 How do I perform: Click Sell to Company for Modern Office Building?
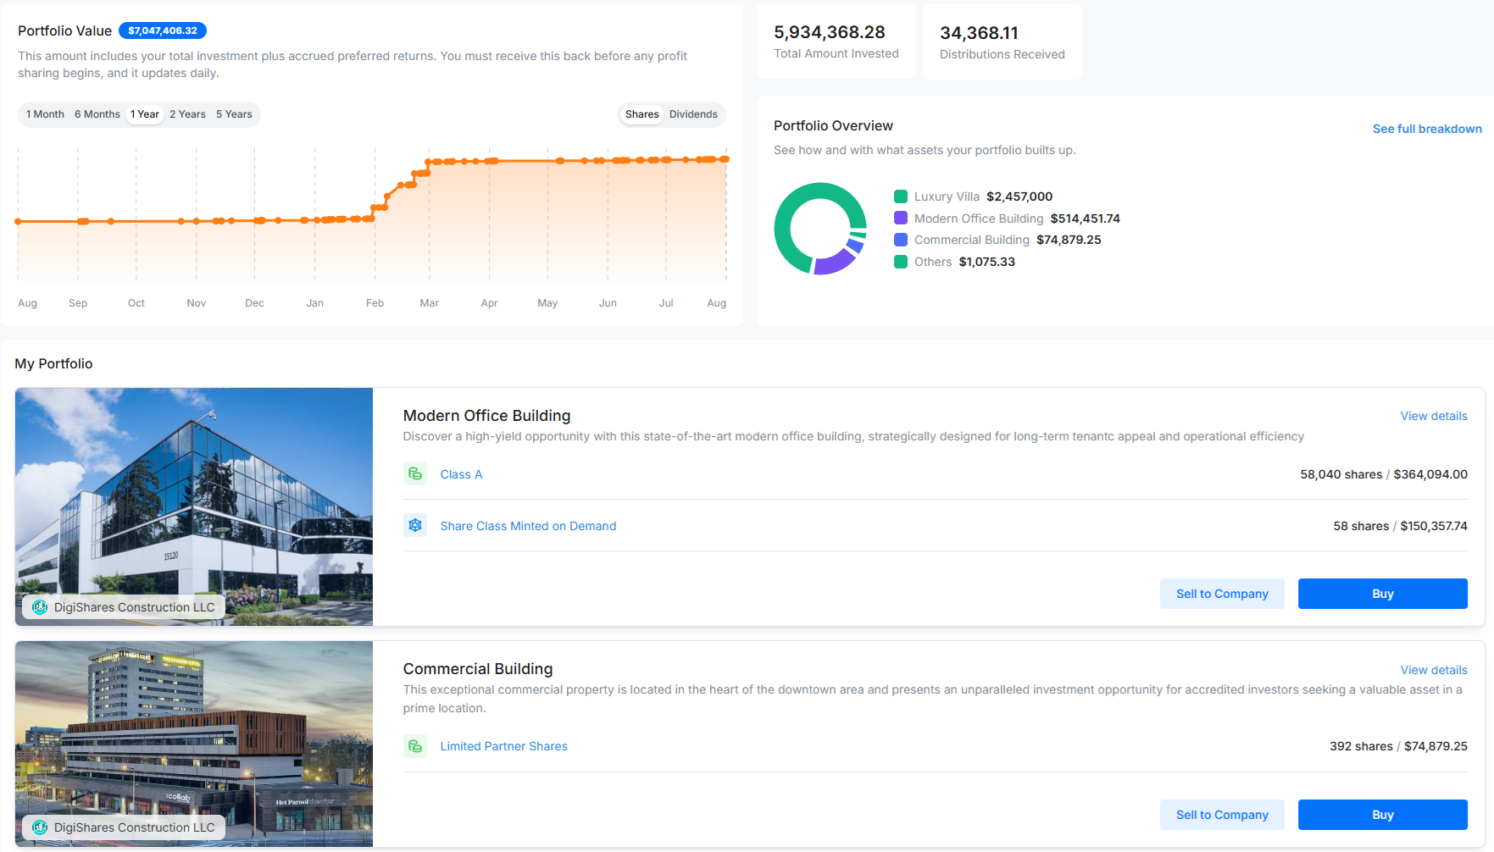1222,594
